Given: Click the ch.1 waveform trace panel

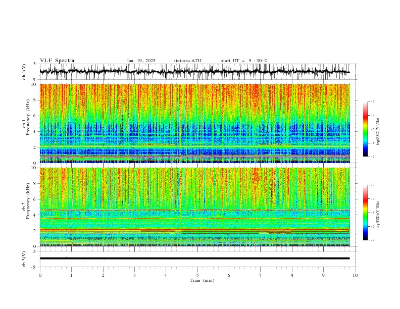Looking at the screenshot, I should click(198, 72).
